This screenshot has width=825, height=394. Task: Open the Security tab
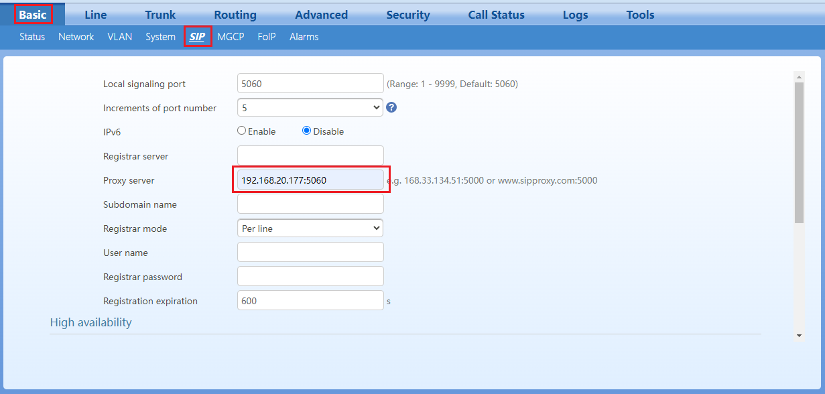(x=407, y=15)
